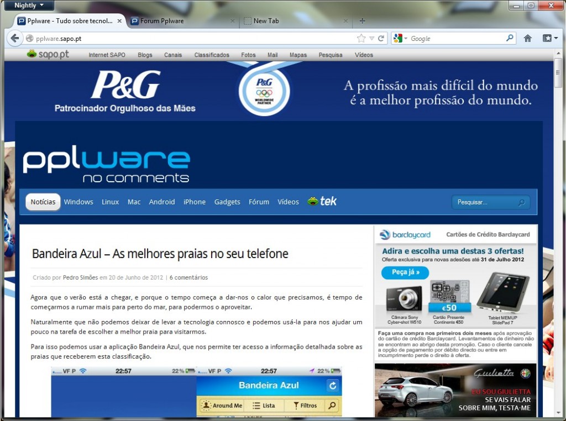The width and height of the screenshot is (566, 421).
Task: Open the 6 comentários link
Action: (x=189, y=277)
